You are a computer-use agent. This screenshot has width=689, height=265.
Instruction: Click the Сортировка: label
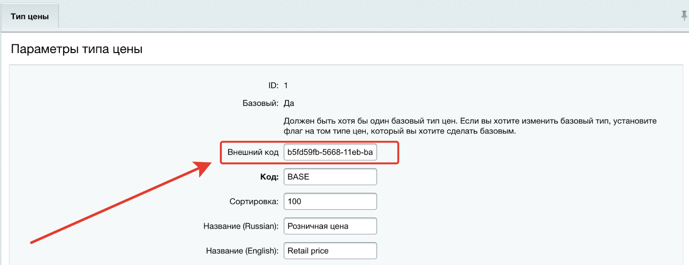254,201
